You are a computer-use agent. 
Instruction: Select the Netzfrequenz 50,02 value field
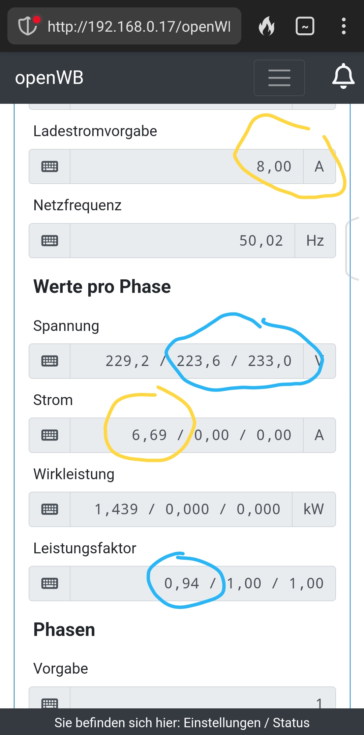(182, 241)
